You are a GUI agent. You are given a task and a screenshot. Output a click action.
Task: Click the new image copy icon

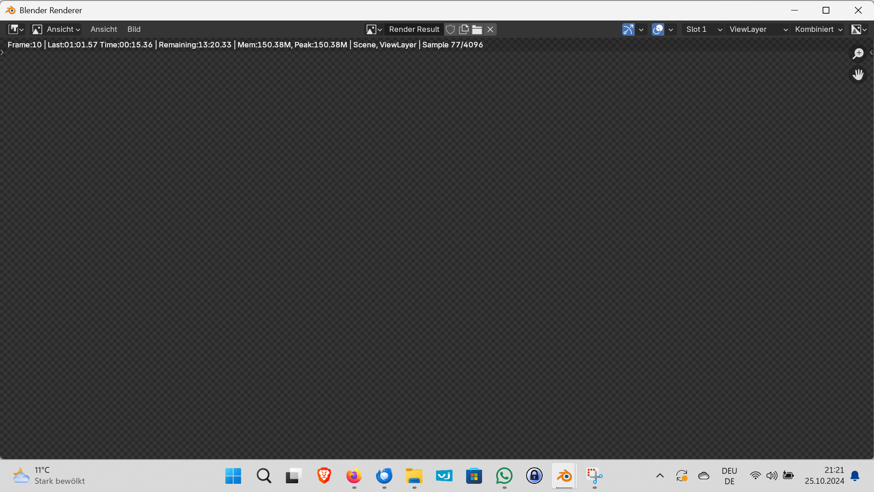pyautogui.click(x=463, y=29)
